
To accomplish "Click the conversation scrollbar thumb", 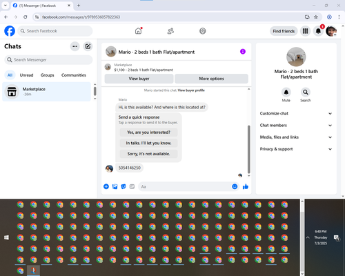I will [248, 150].
